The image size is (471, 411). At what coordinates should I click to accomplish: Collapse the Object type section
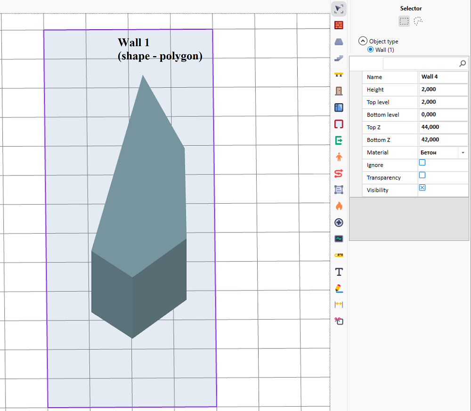point(362,41)
